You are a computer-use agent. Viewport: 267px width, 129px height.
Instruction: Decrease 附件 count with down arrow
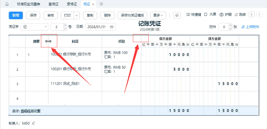[231, 29]
